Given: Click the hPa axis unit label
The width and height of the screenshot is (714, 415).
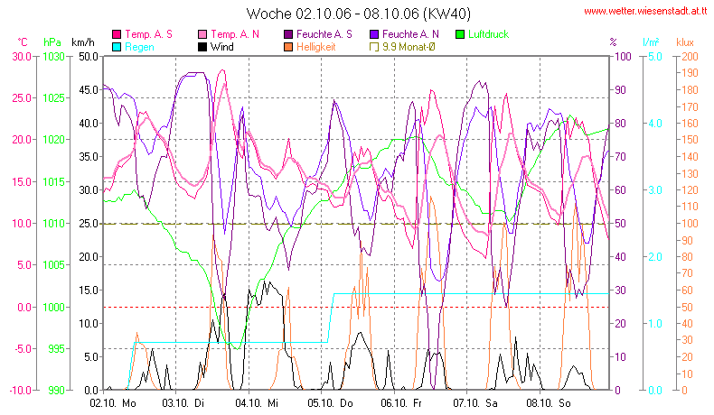Looking at the screenshot, I should (x=52, y=42).
